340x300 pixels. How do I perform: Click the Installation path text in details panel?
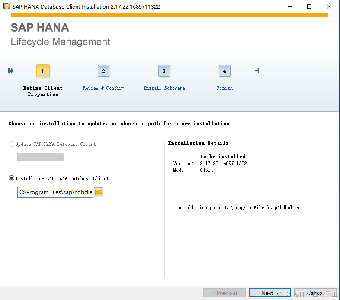[239, 207]
